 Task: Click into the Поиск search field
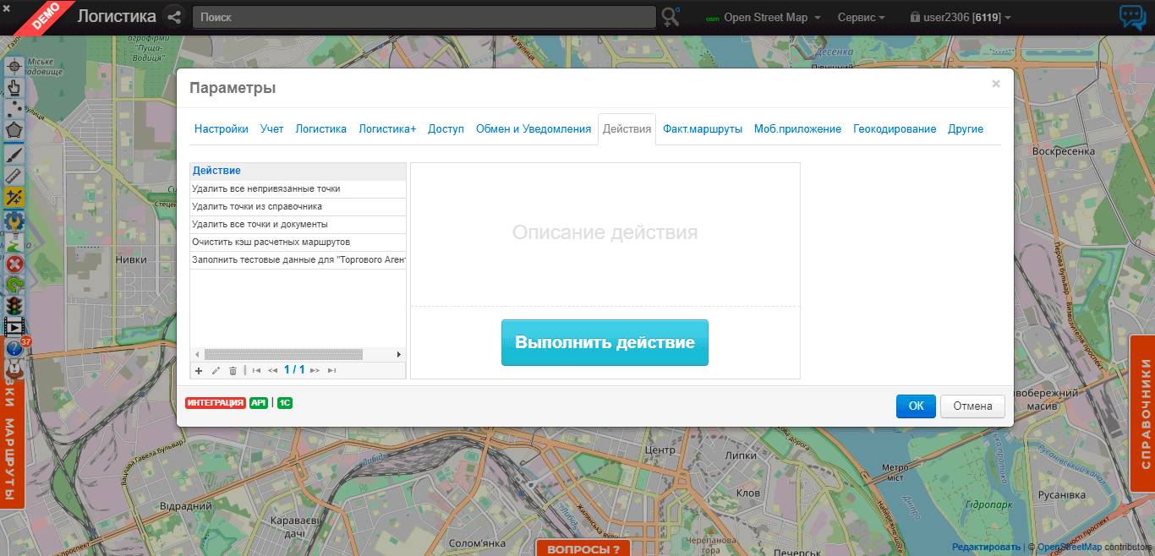coord(423,17)
